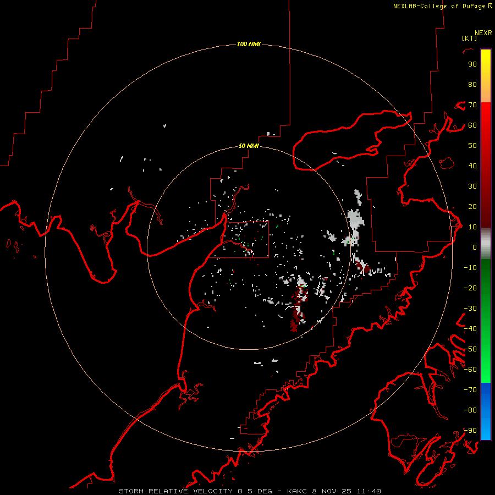
Task: Click the 30 value on the velocity scale
Action: [x=472, y=186]
